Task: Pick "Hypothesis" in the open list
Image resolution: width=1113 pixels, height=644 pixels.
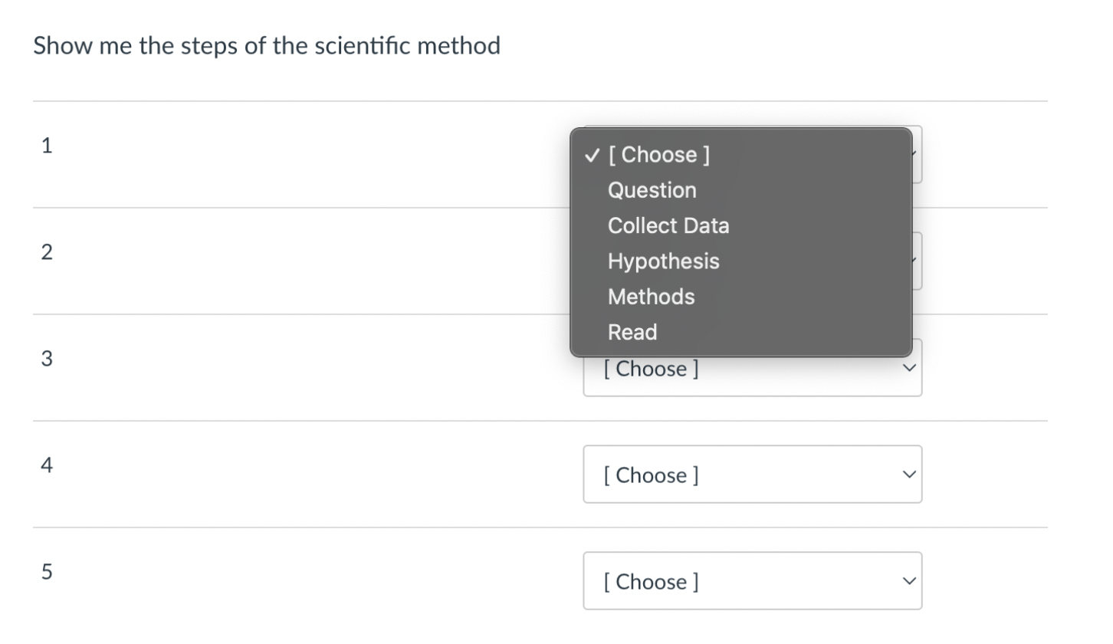Action: [664, 261]
